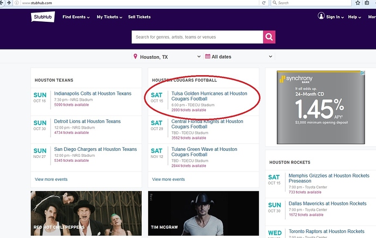Screen dimensions: 376x238
Task: Open Dallas Mavericks at Houston Rockets event
Action: pyautogui.click(x=328, y=204)
